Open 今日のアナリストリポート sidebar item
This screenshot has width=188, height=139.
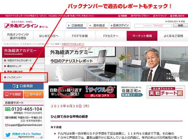pos(23,60)
